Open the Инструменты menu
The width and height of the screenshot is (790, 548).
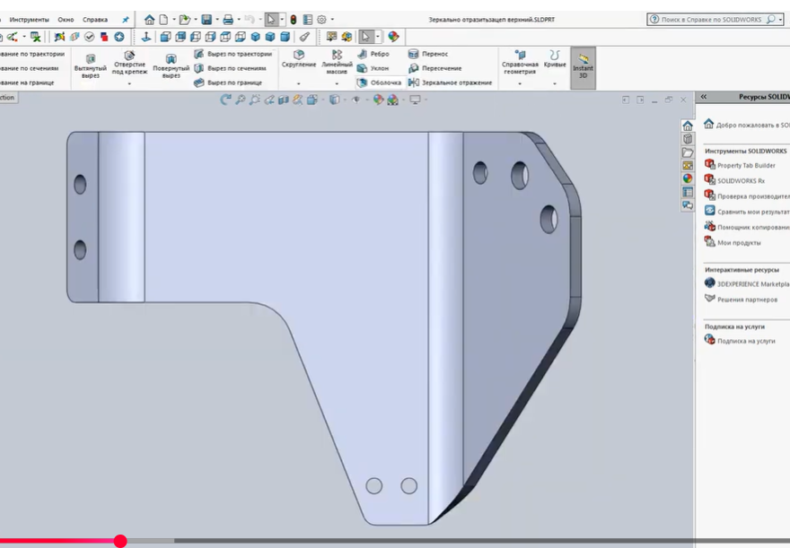[30, 20]
